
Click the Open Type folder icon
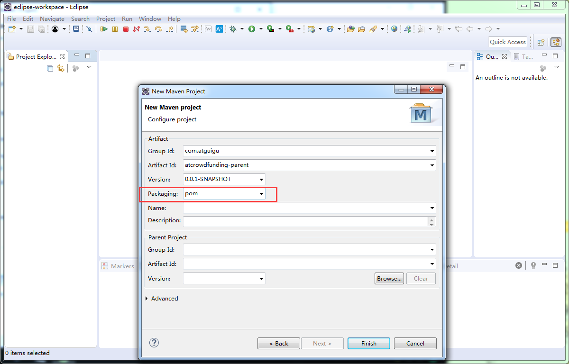350,29
